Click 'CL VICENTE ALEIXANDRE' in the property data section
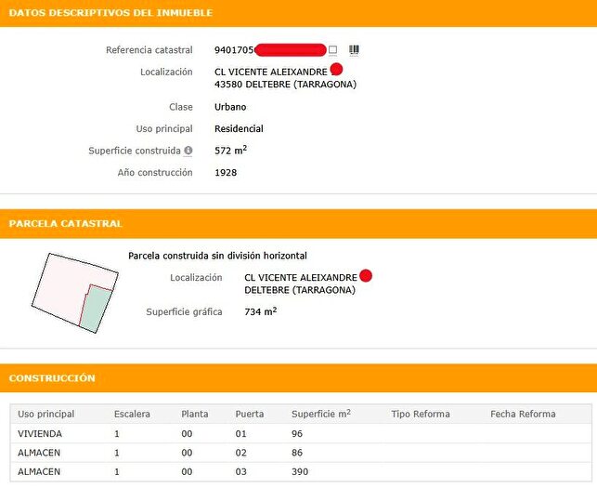The image size is (597, 488). tap(271, 73)
